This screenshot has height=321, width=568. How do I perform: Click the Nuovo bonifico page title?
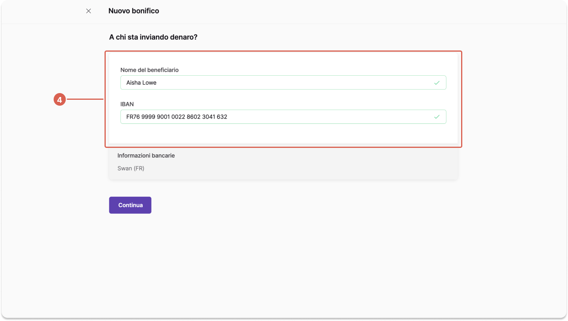[134, 11]
